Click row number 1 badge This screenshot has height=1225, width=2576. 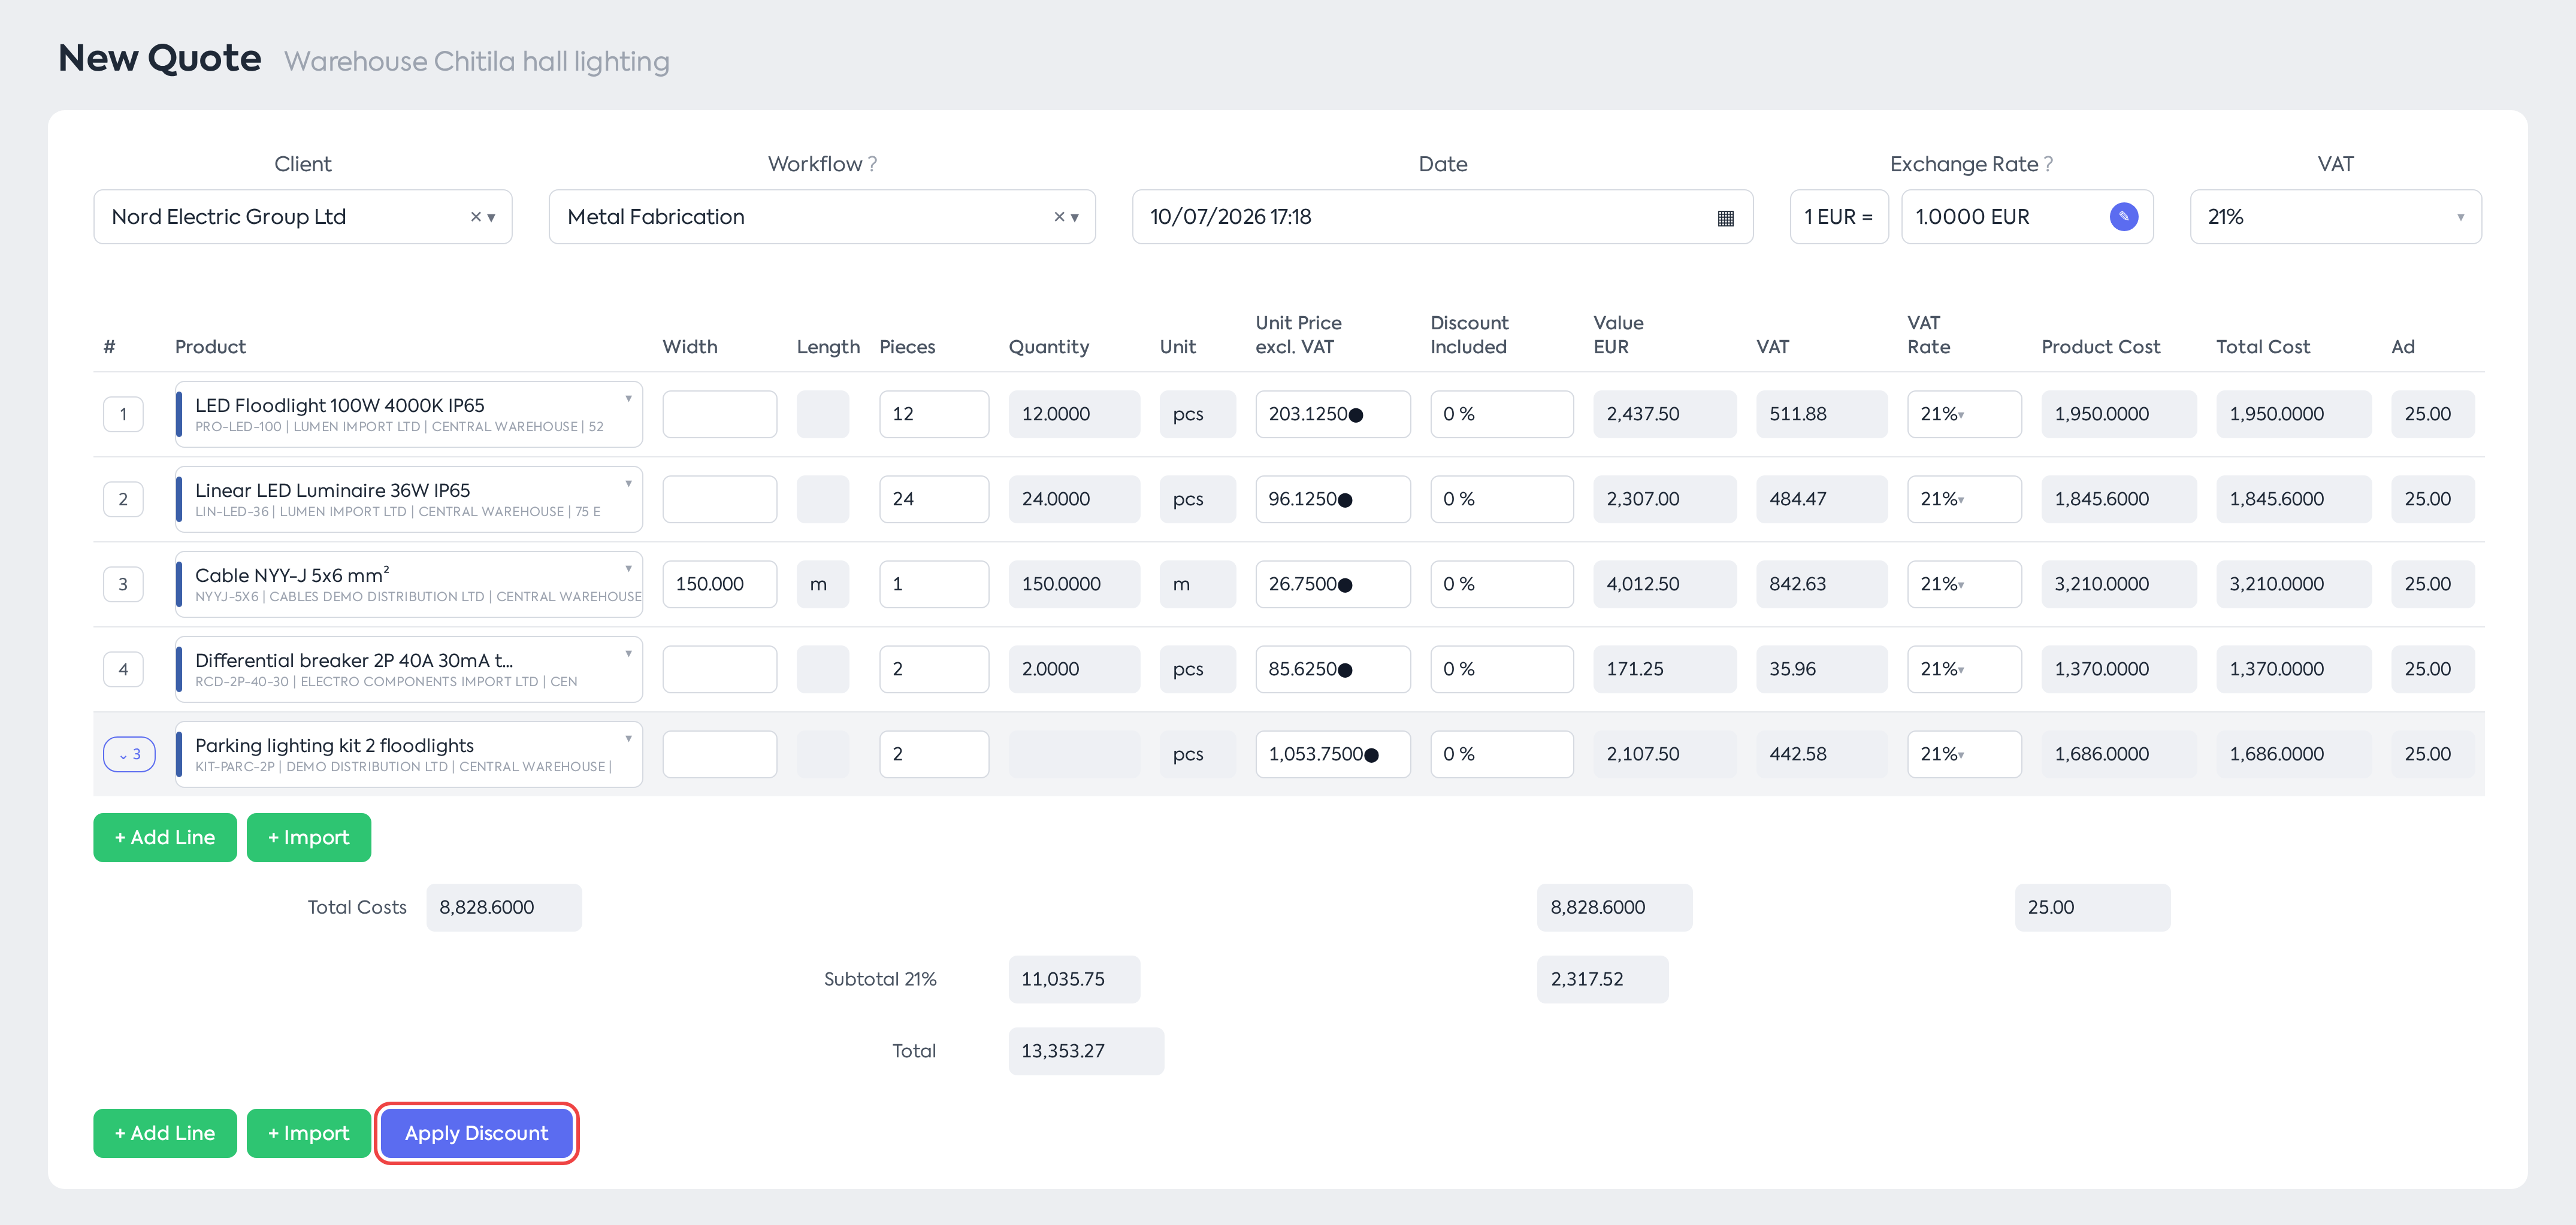pos(123,414)
